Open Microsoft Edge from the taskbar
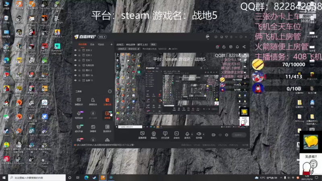 click(86, 177)
